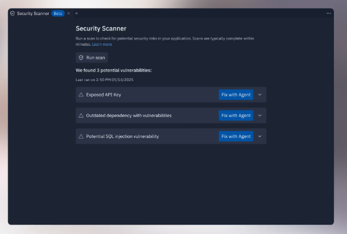Open the Learn more link
The width and height of the screenshot is (347, 234).
click(102, 45)
